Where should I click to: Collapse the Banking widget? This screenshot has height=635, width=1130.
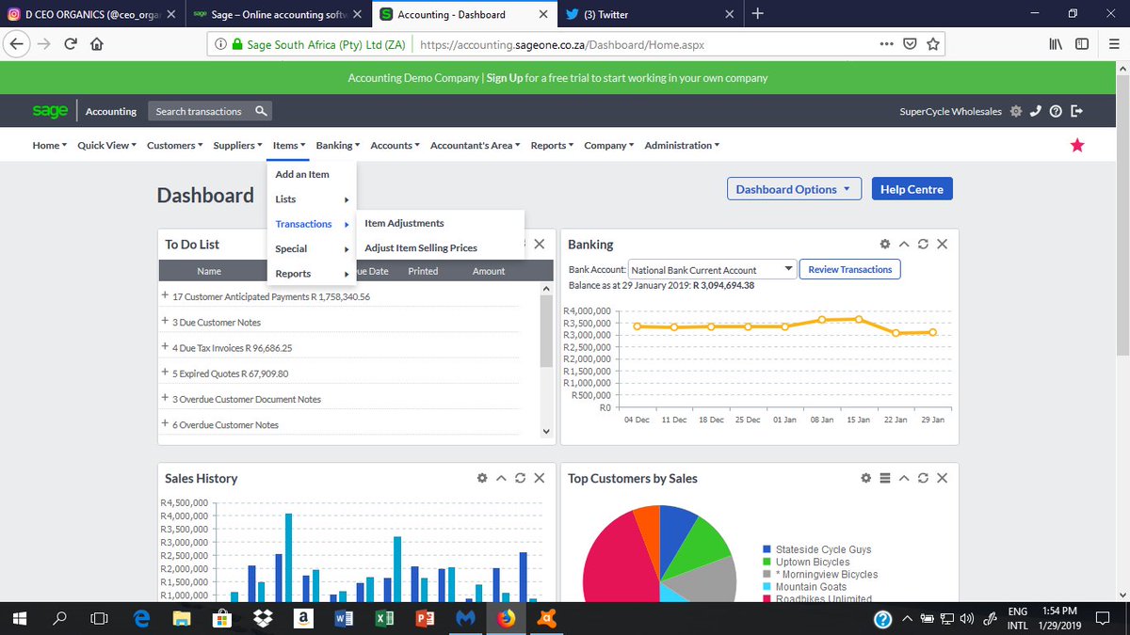point(904,244)
